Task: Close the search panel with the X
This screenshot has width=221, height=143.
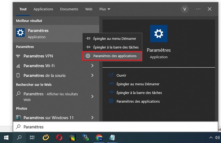Action: [210, 9]
